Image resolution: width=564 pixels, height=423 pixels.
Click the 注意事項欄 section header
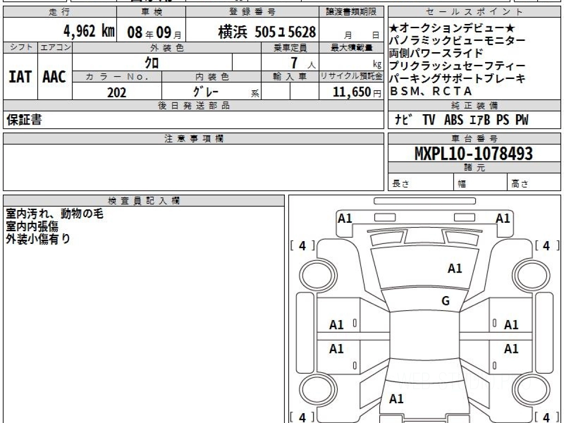tap(194, 139)
